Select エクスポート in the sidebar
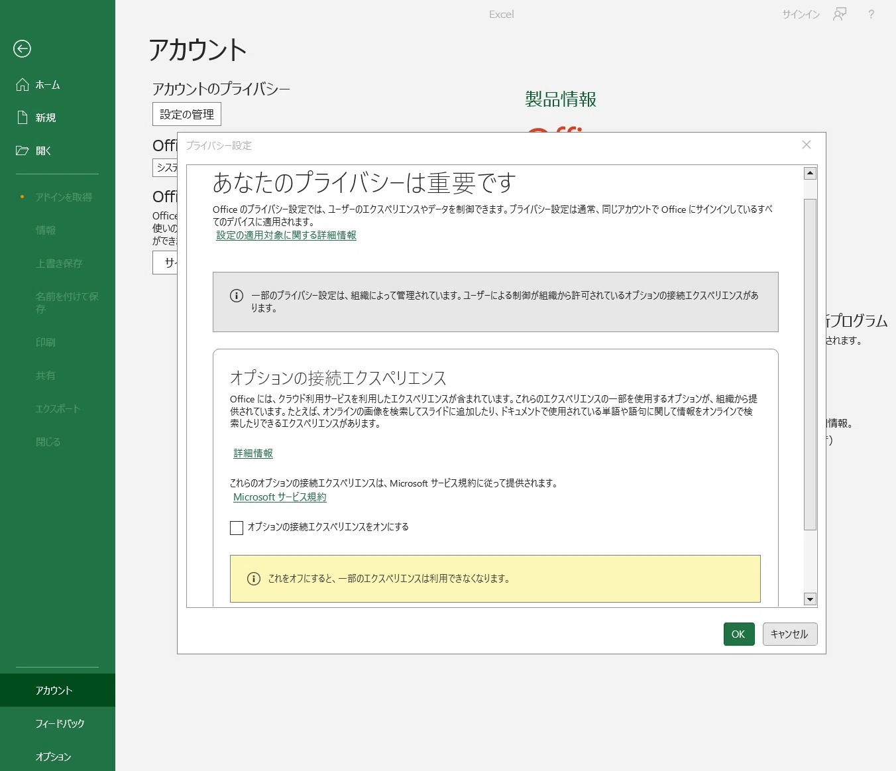Viewport: 896px width, 771px height. [x=58, y=408]
